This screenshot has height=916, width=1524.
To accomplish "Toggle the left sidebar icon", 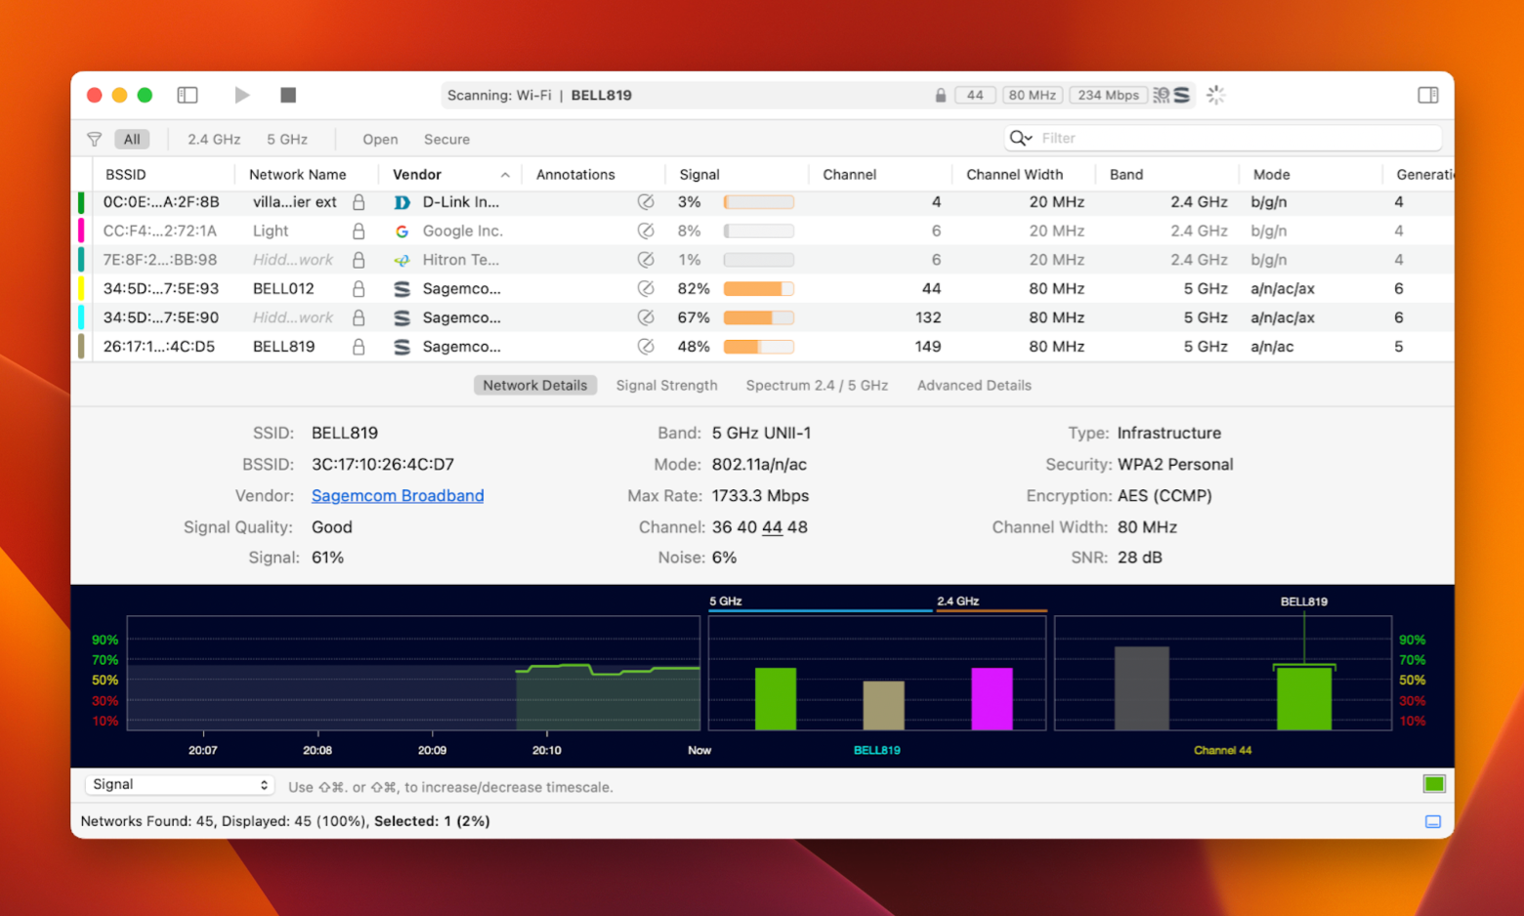I will coord(188,95).
